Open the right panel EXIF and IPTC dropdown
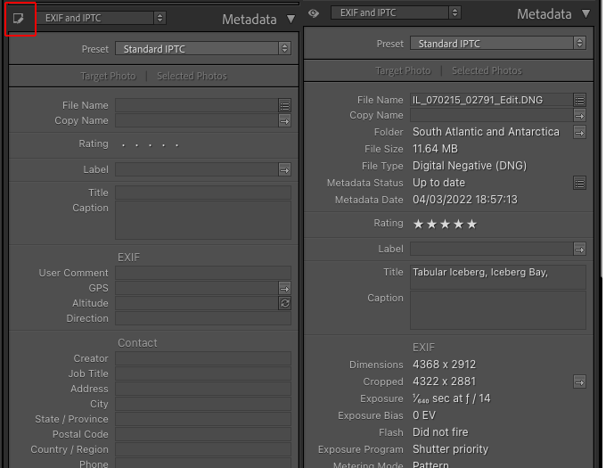The image size is (606, 468). coord(397,13)
